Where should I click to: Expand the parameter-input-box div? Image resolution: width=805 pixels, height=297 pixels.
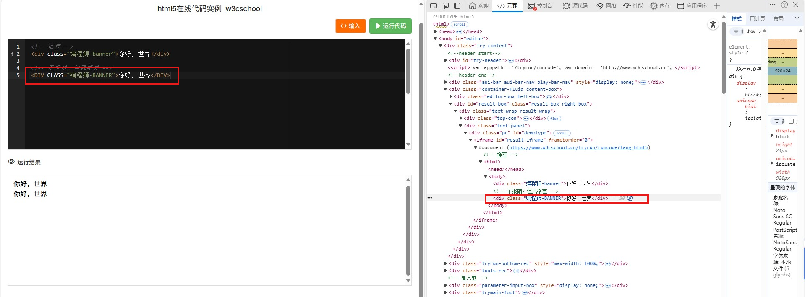[x=445, y=285]
